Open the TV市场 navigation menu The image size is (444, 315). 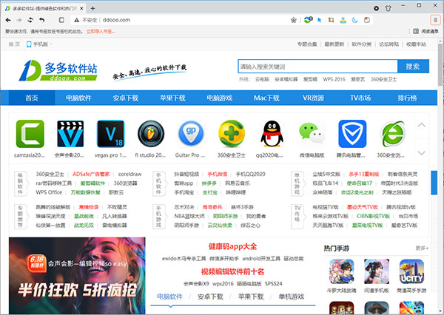click(x=360, y=98)
